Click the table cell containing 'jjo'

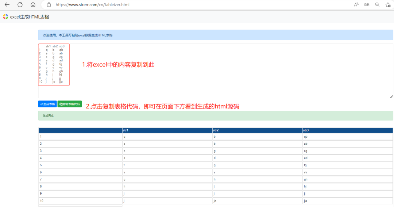pyautogui.click(x=348, y=201)
